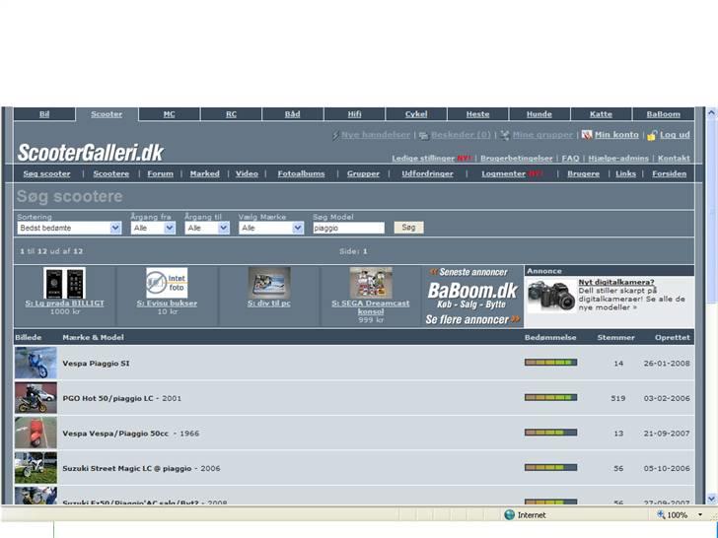
Task: Click rating bar for Vespa Piaggio SI
Action: (x=550, y=363)
